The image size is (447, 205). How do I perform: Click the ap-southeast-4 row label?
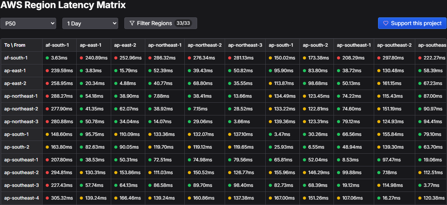[x=22, y=198]
